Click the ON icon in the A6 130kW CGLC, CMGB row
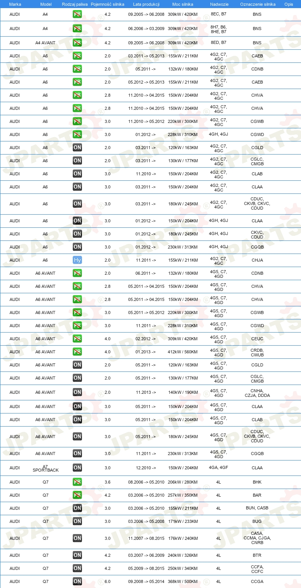This screenshot has width=301, height=588. coord(77,161)
